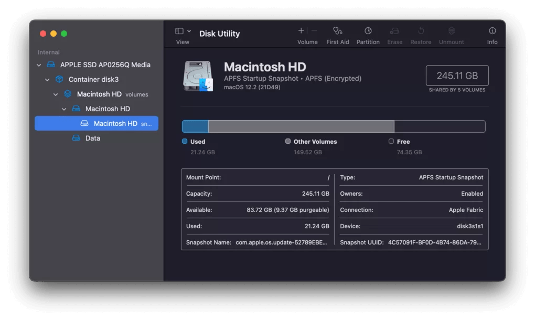Screen dimensions: 535x320
Task: Run First Aid stethoscope icon
Action: pos(337,31)
